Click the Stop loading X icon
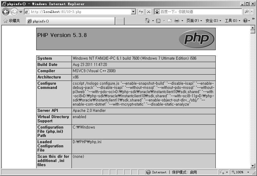257x176 pixels. coord(148,12)
